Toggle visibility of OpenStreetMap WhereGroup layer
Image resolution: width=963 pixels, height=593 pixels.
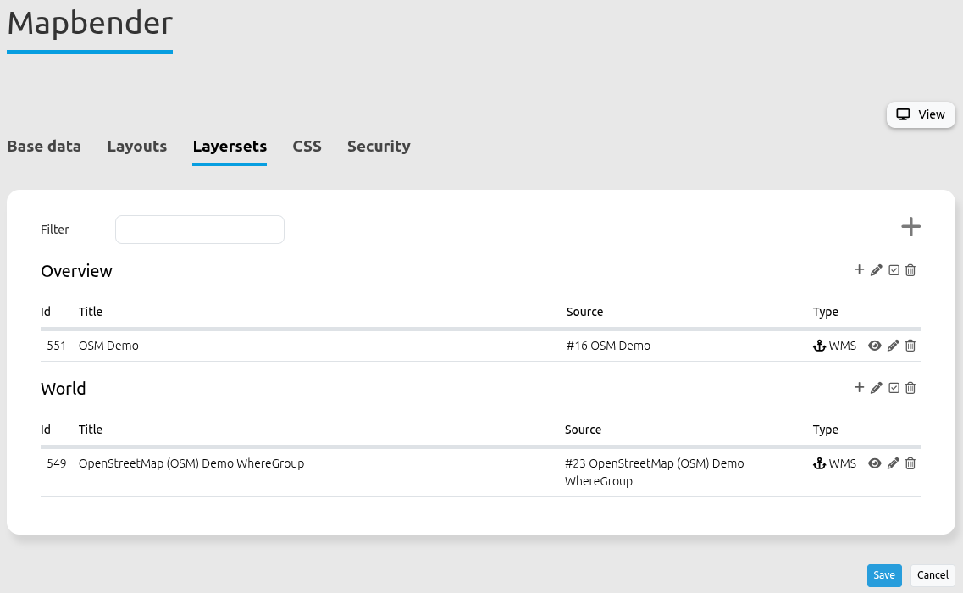click(x=875, y=463)
